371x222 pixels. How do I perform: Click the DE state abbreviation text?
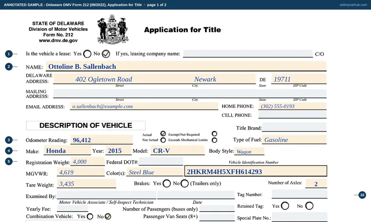[x=263, y=80]
